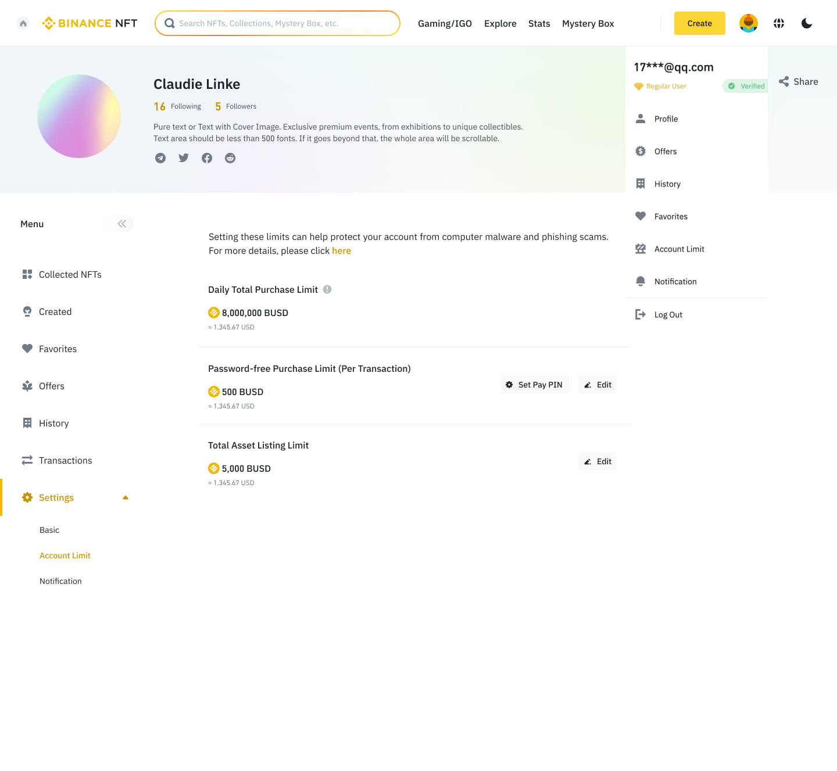The image size is (837, 771).
Task: Open Created in the left menu
Action: (x=47, y=311)
